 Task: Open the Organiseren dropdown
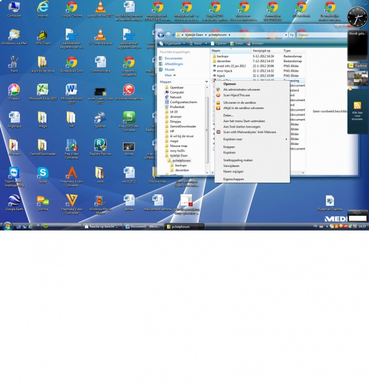172,43
